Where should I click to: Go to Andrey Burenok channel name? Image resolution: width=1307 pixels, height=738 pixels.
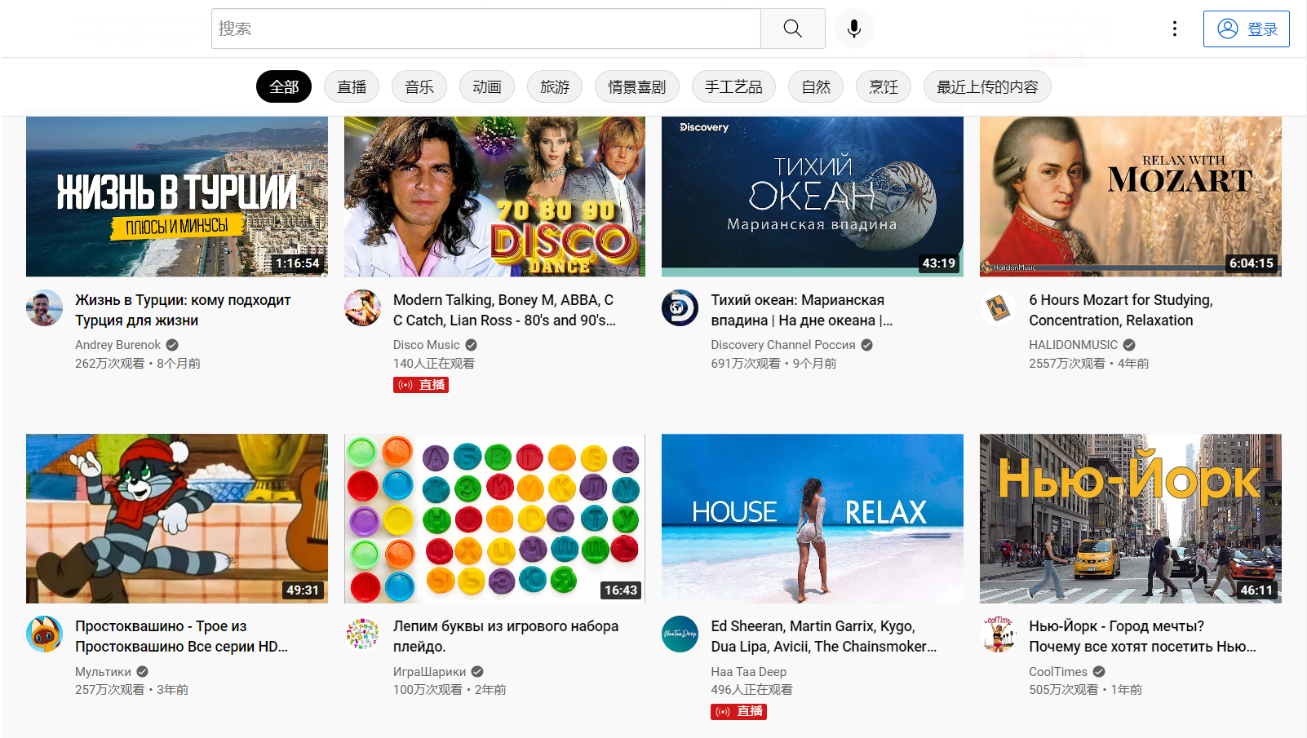pyautogui.click(x=117, y=345)
